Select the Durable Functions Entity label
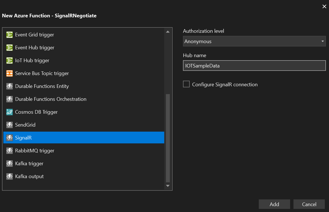The image size is (329, 212). [x=42, y=86]
